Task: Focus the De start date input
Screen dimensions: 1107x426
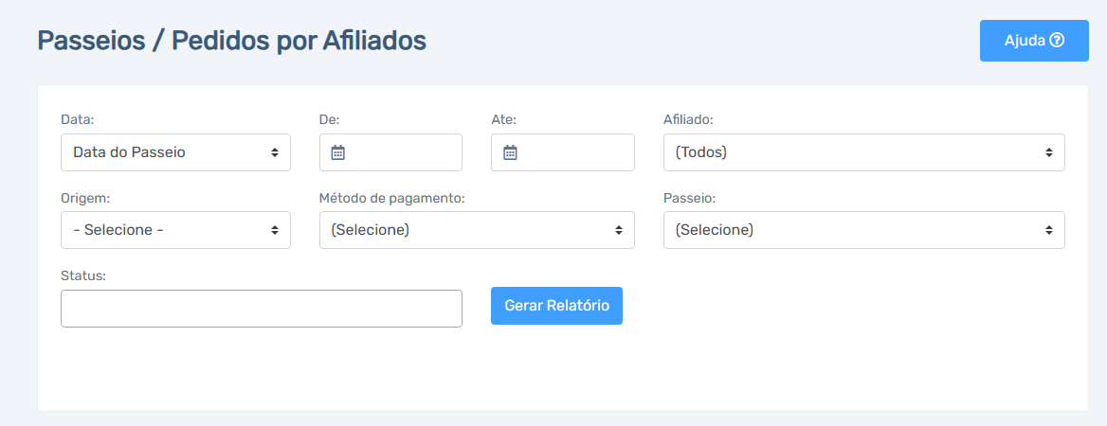Action: 408,152
